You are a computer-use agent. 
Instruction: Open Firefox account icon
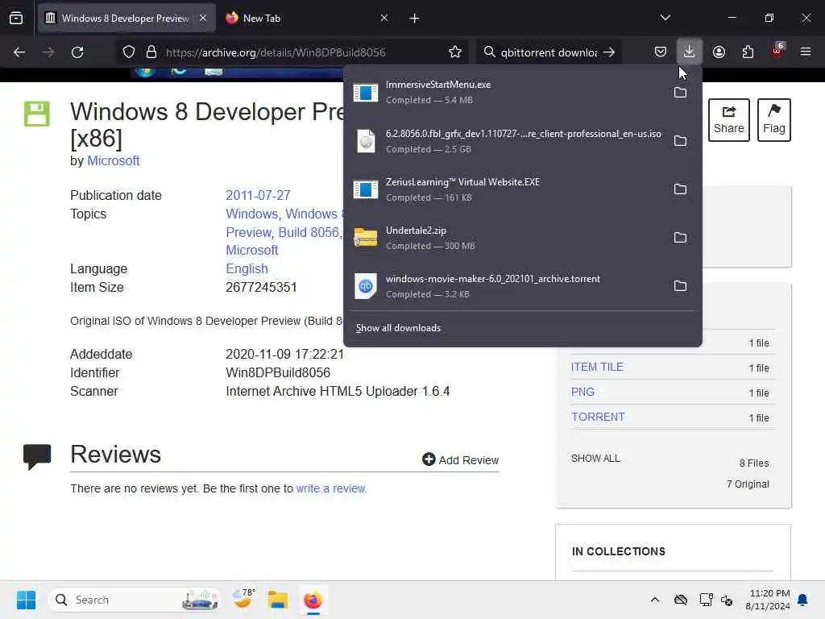719,52
